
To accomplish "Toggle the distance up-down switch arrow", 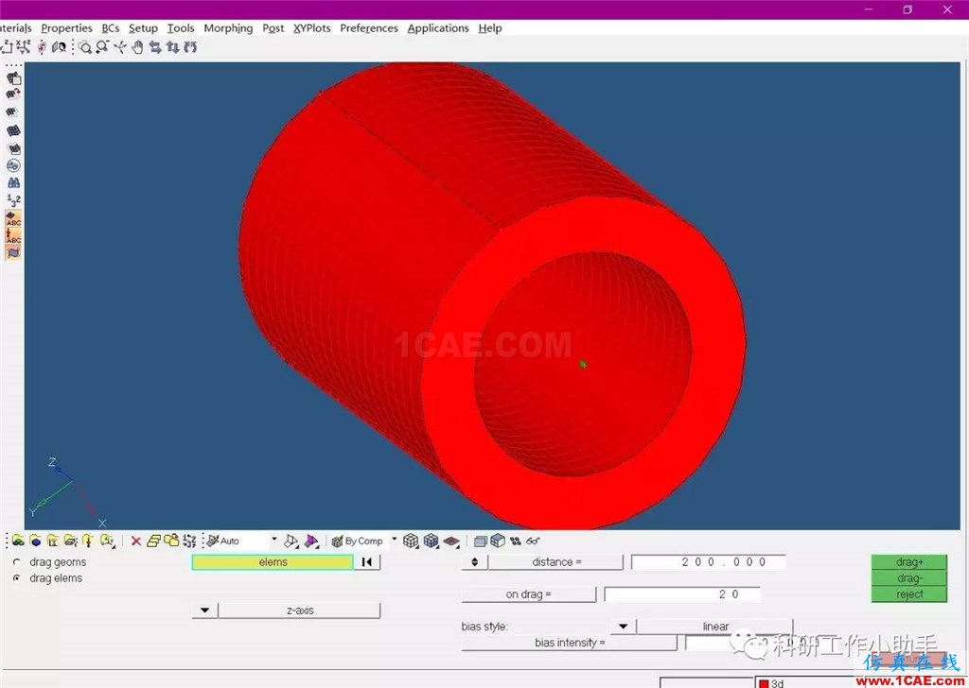I will [x=475, y=562].
